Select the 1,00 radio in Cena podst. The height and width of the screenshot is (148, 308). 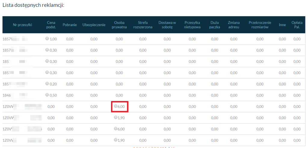47,39
